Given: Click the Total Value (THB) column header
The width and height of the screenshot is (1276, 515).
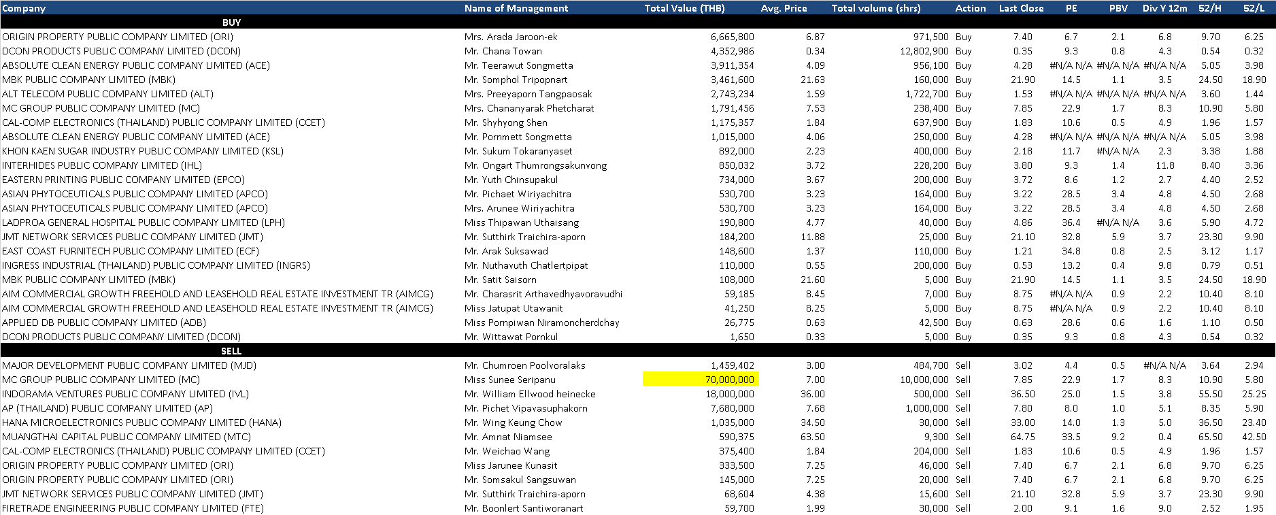Looking at the screenshot, I should pyautogui.click(x=684, y=8).
